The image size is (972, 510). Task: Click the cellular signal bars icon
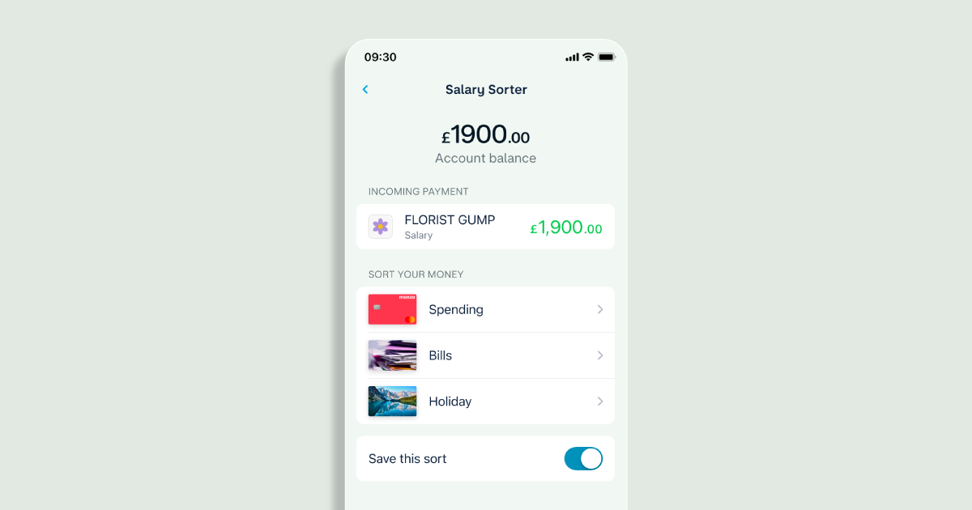click(572, 57)
